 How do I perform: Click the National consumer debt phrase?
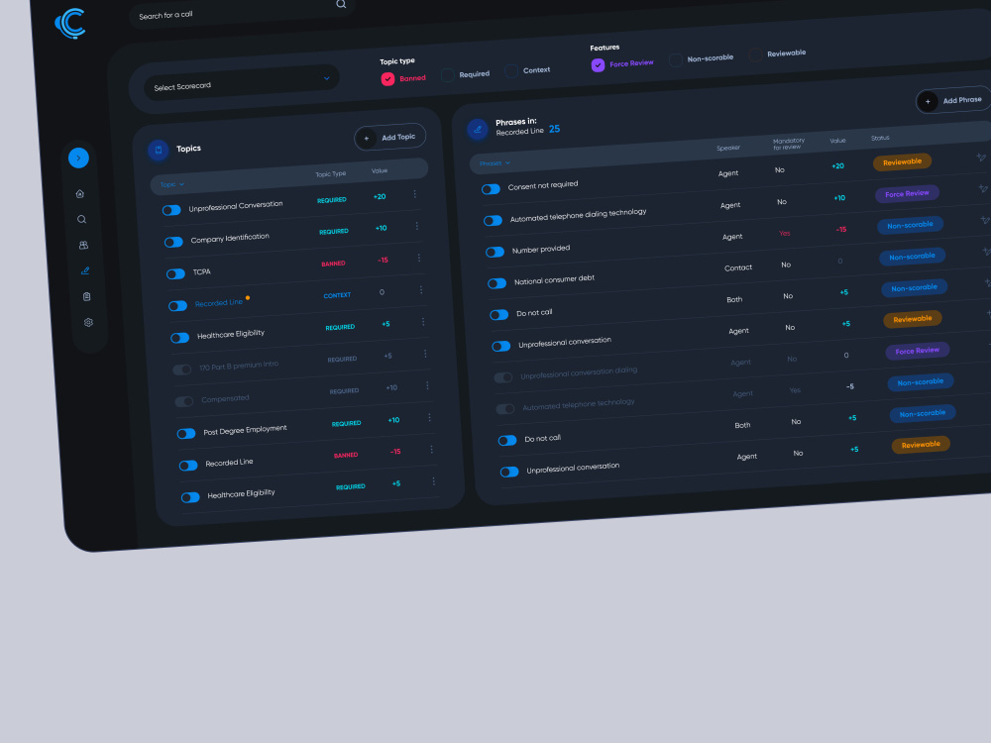pyautogui.click(x=554, y=279)
